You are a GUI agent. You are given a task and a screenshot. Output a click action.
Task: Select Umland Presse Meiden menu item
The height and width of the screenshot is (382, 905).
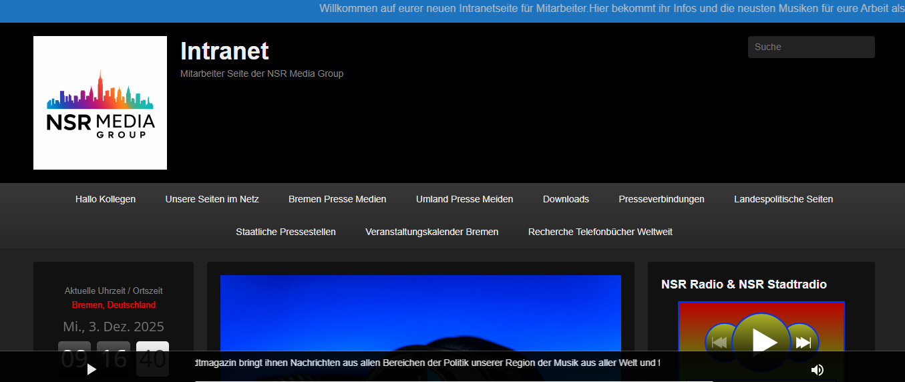coord(464,199)
